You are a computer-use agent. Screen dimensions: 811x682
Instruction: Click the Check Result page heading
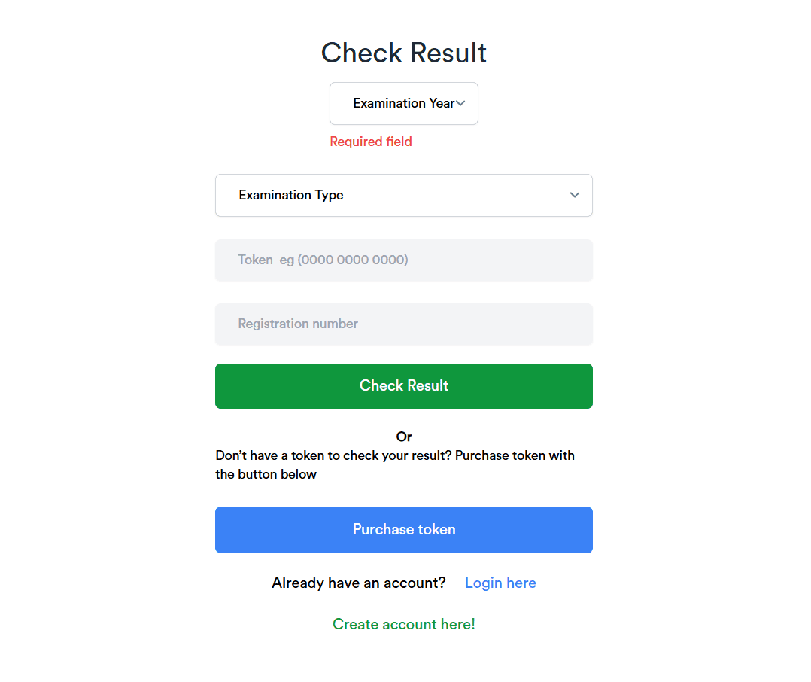point(404,53)
